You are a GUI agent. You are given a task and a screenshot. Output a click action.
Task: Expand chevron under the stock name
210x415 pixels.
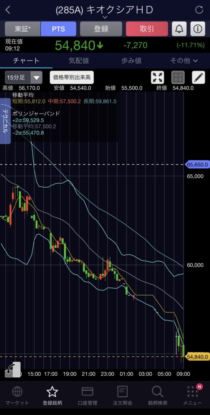click(105, 17)
